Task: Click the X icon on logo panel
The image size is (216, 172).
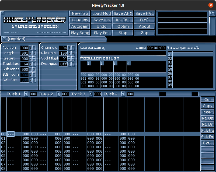Action: click(2, 13)
